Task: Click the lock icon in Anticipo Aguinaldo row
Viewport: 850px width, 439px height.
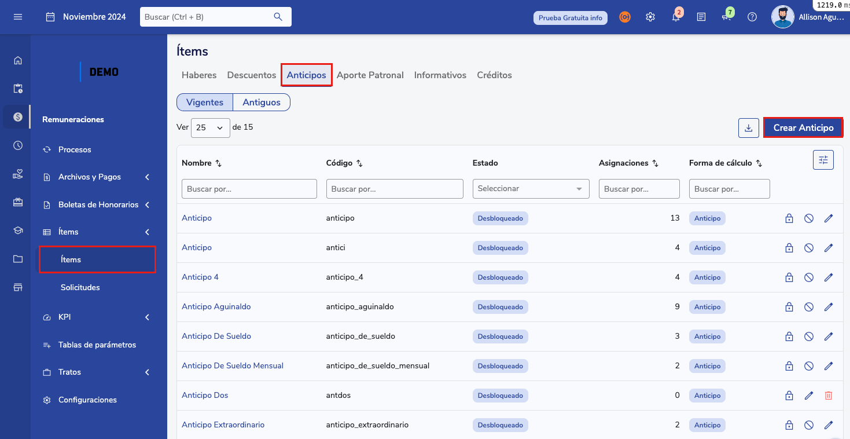Action: click(x=789, y=307)
